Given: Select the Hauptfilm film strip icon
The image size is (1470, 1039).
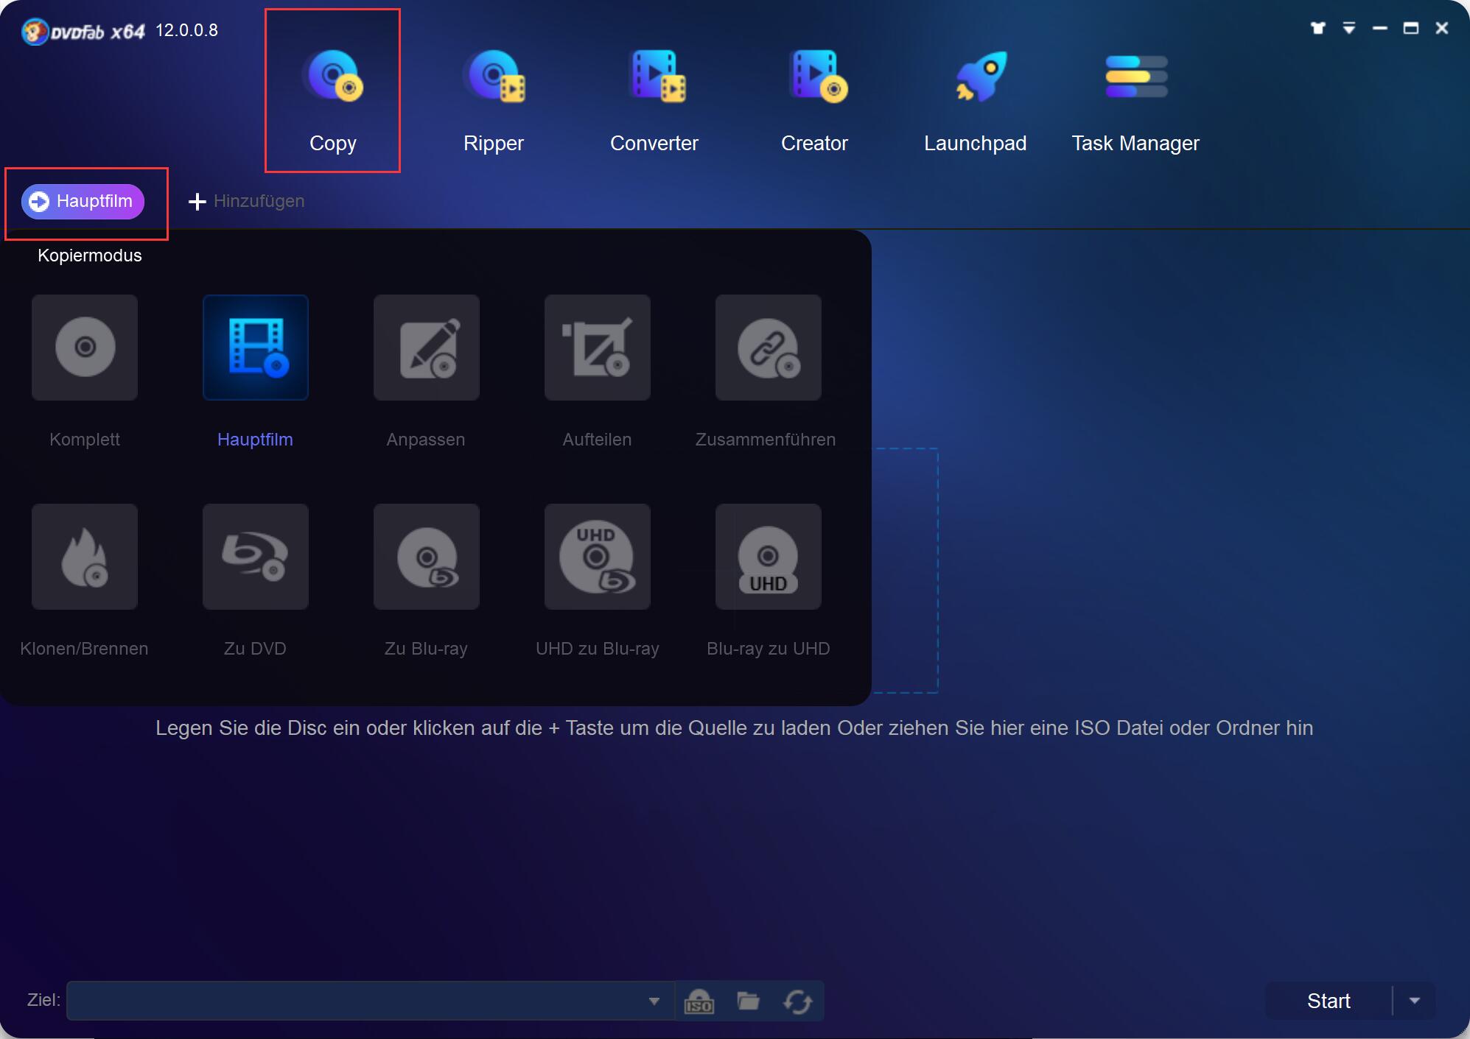Looking at the screenshot, I should (x=256, y=348).
